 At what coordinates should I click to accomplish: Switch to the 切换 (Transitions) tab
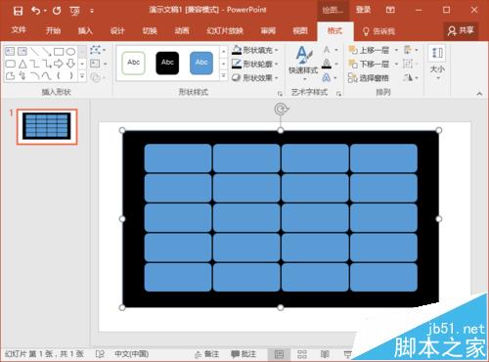150,30
